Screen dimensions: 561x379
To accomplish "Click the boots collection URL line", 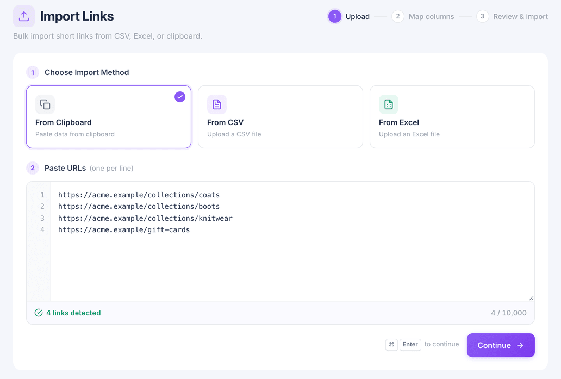I will 139,207.
